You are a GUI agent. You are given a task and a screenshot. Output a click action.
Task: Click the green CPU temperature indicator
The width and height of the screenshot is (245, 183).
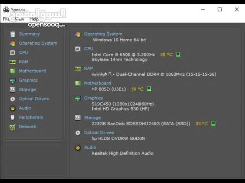[178, 55]
